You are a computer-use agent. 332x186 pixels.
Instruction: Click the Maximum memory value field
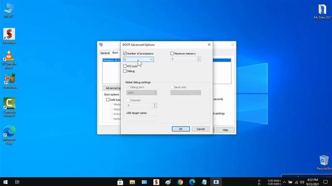tap(184, 59)
